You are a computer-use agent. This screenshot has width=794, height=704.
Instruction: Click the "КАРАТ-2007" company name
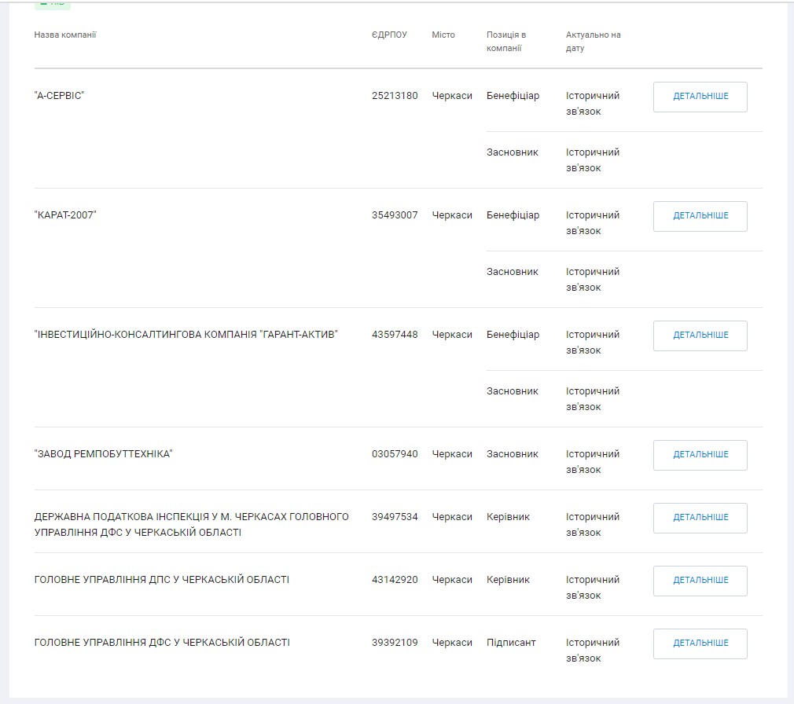coord(65,215)
